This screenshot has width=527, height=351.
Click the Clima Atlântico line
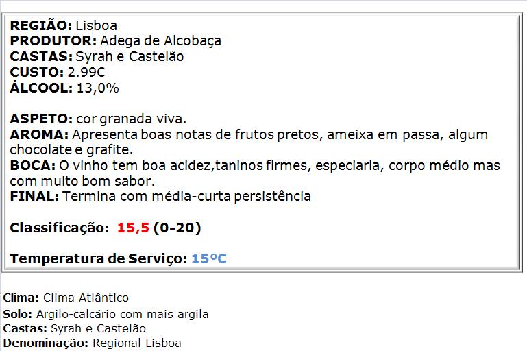[x=66, y=298]
